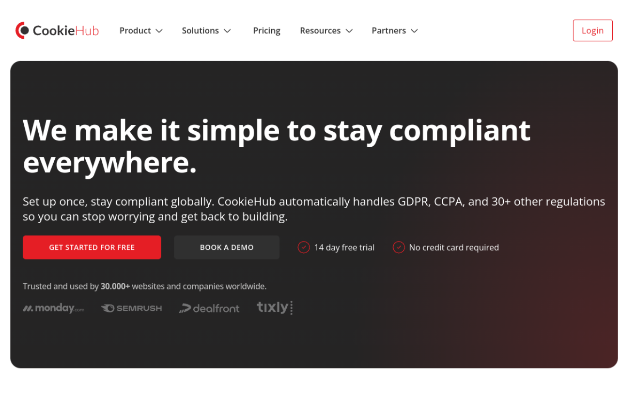
Task: Expand the Product dropdown chevron
Action: (159, 31)
